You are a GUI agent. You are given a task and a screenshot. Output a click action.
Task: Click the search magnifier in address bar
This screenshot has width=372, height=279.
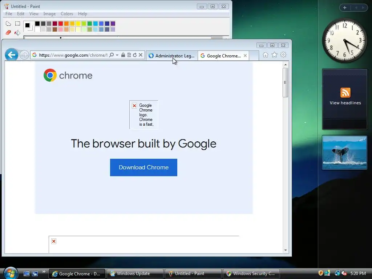[111, 55]
